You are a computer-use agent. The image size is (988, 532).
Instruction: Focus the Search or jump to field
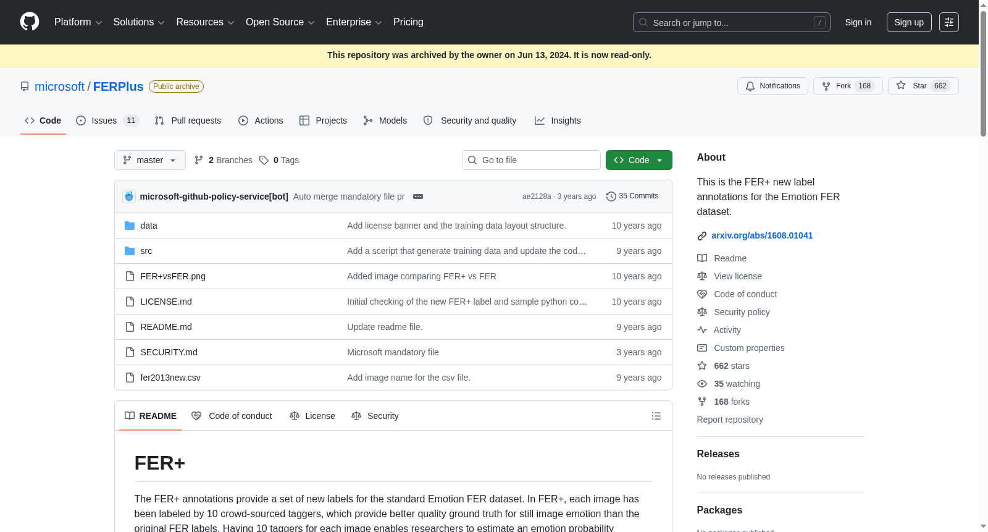(x=732, y=22)
